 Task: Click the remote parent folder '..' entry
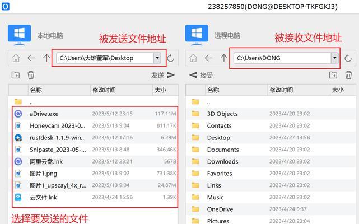point(271,102)
